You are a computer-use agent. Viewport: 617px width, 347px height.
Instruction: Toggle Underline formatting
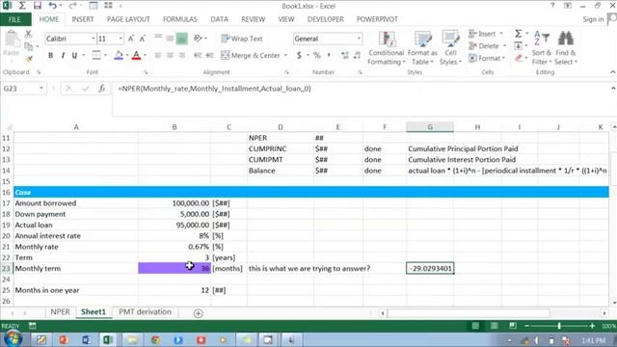tap(74, 56)
